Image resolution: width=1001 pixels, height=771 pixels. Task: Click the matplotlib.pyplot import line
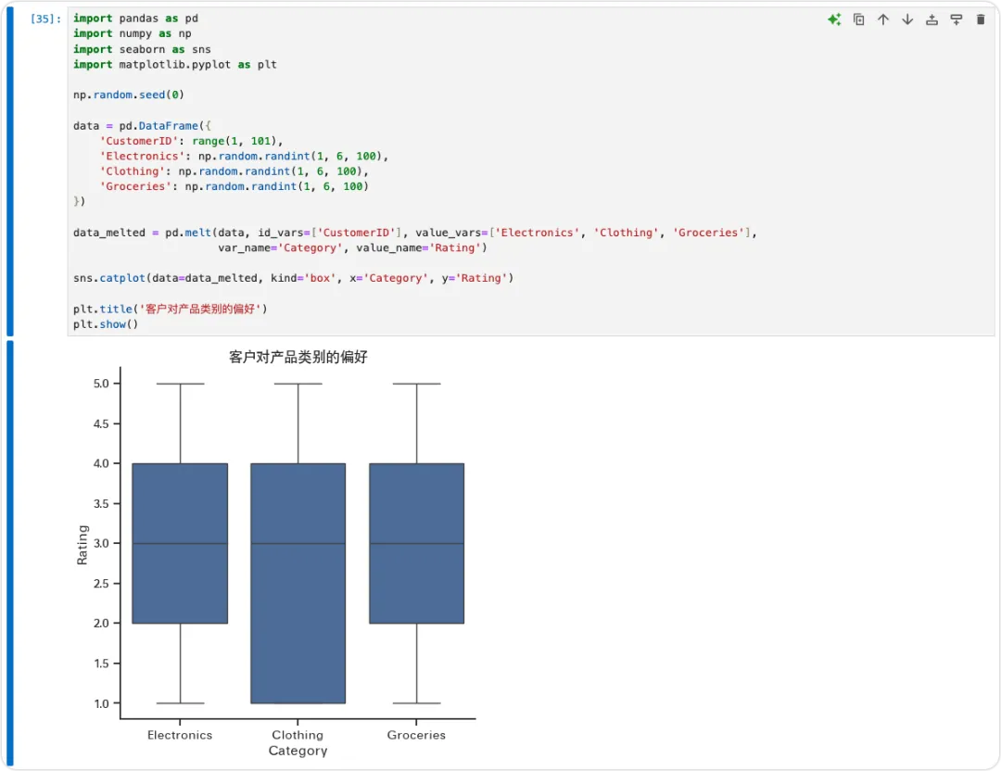point(175,65)
